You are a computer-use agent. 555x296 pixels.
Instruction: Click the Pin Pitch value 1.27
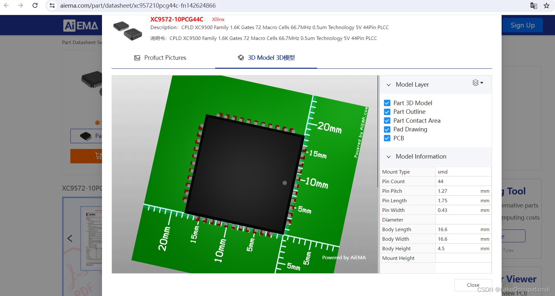click(x=442, y=191)
